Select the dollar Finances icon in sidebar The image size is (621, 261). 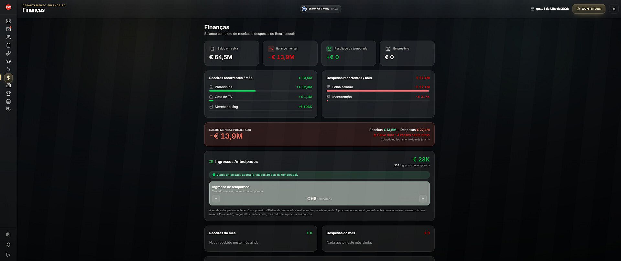8,78
